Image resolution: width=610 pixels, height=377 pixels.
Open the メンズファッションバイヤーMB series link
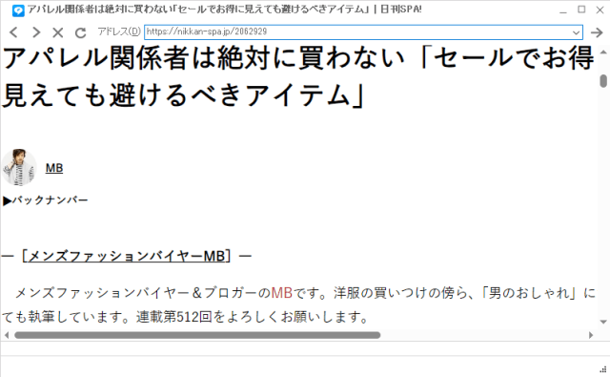[127, 257]
